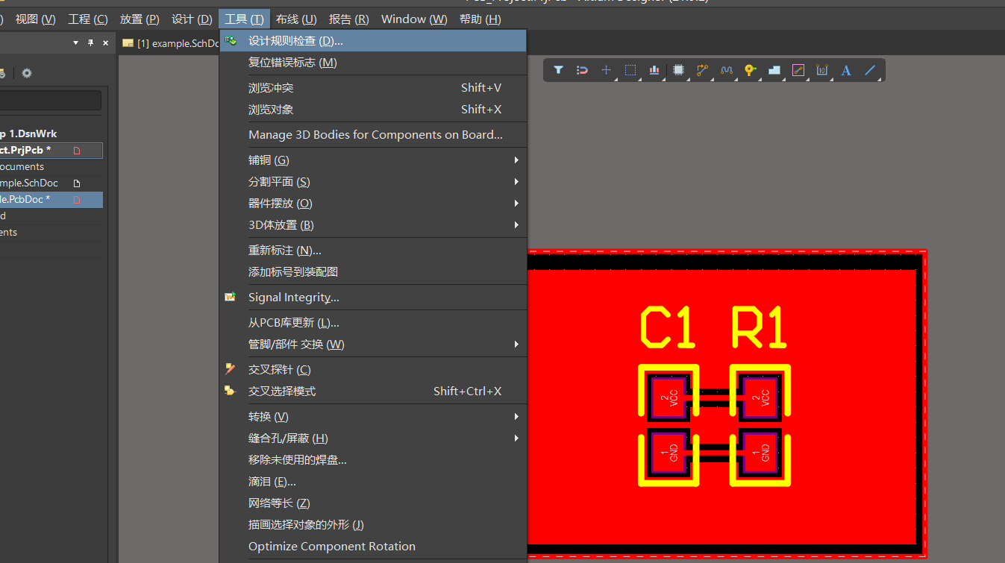1005x563 pixels.
Task: Click the Projects panel search field
Action: pos(50,100)
